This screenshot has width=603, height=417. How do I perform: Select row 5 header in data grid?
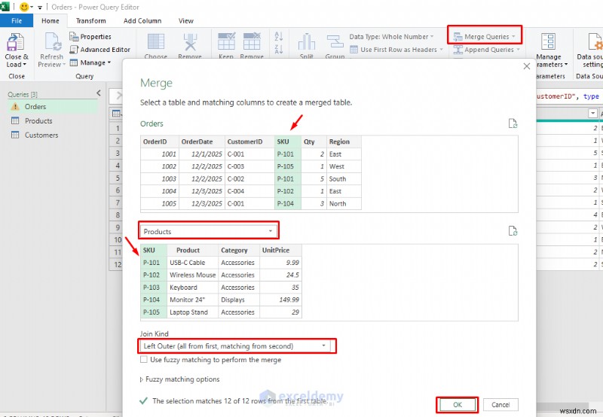click(117, 178)
